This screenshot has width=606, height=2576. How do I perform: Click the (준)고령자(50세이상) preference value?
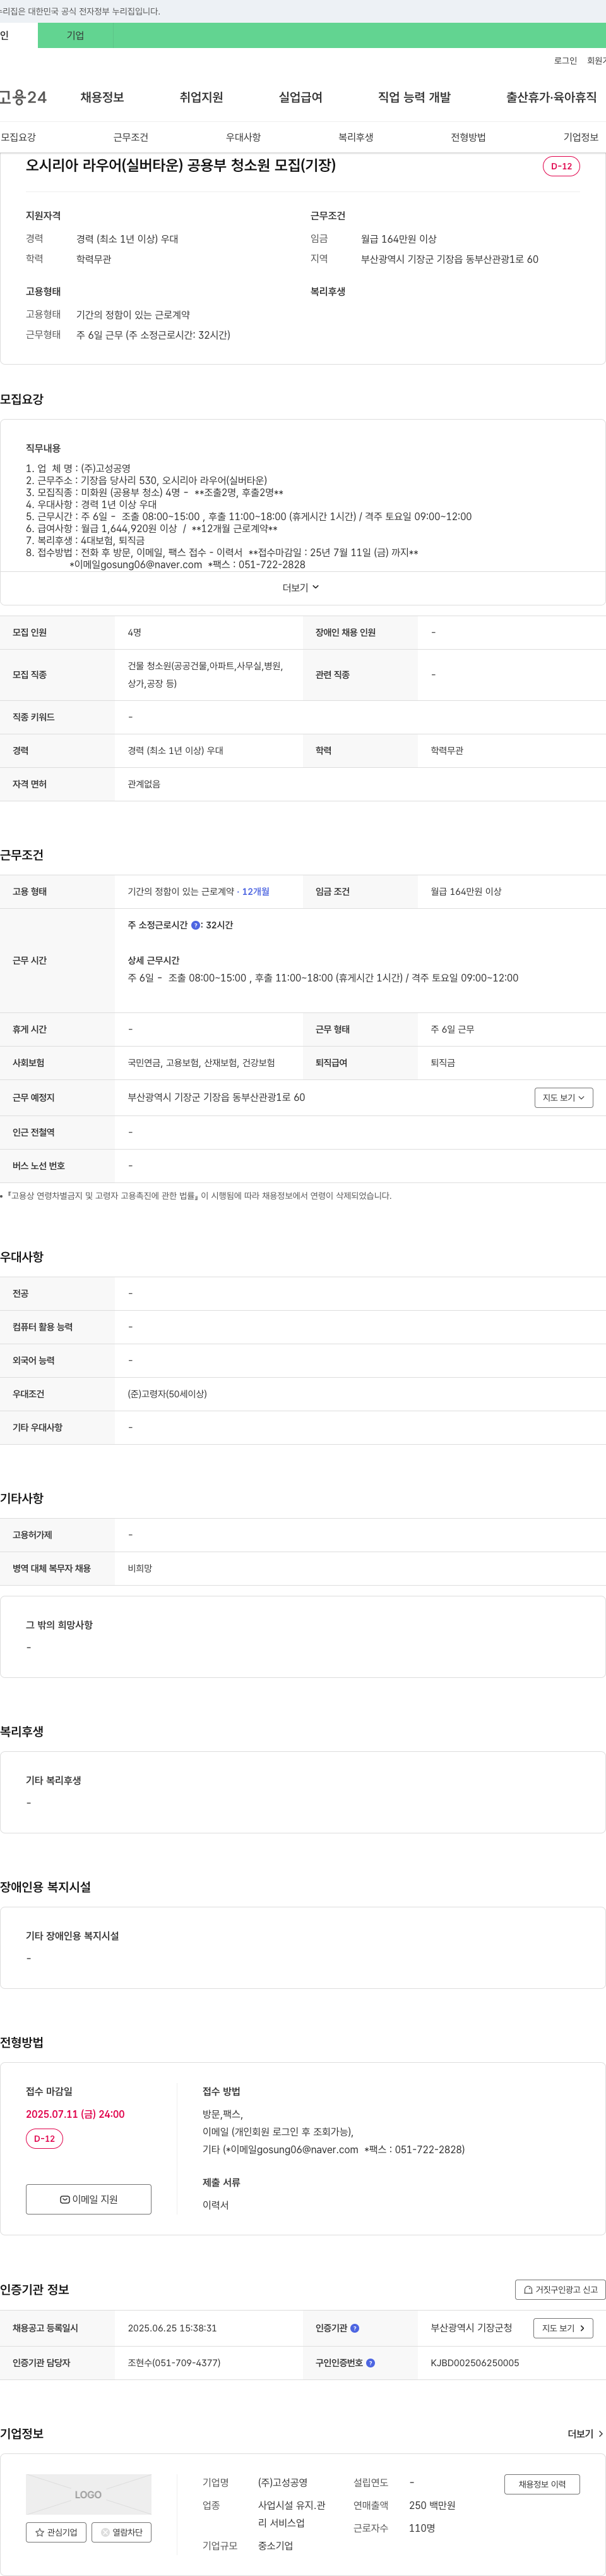167,1394
